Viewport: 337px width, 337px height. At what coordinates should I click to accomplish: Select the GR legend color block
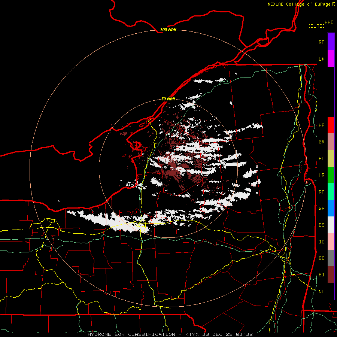(331, 142)
